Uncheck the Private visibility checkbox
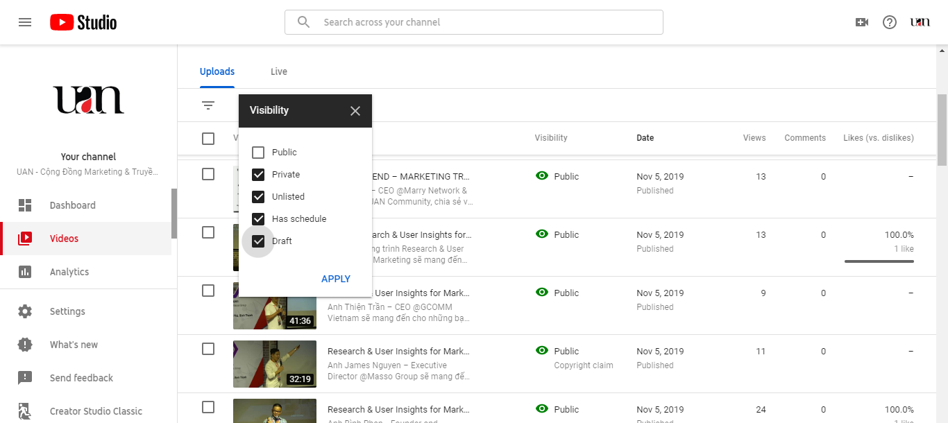 [258, 175]
